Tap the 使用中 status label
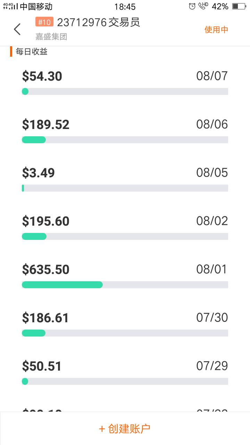 click(x=216, y=30)
